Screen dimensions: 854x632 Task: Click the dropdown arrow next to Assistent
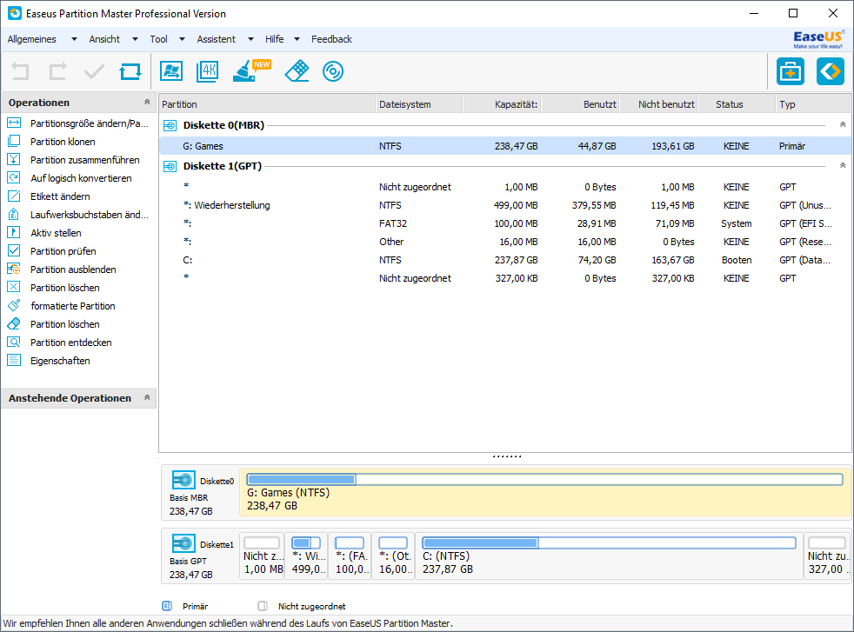coord(250,39)
